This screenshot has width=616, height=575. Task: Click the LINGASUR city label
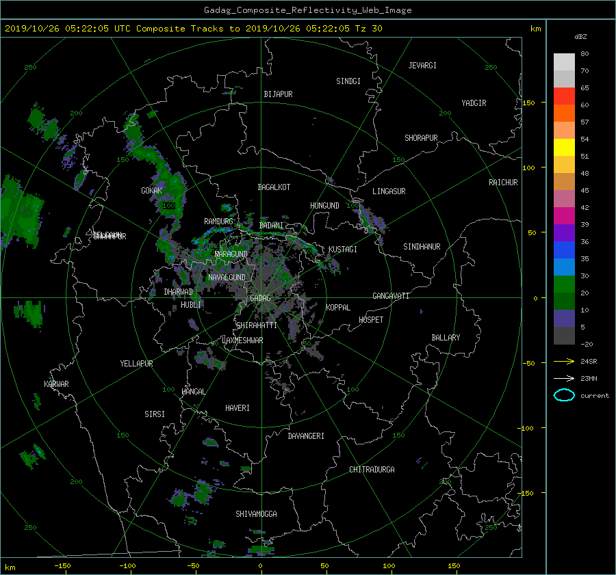[389, 191]
